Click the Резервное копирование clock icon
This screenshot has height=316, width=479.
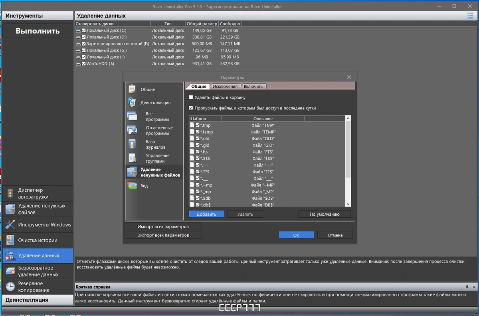click(10, 286)
